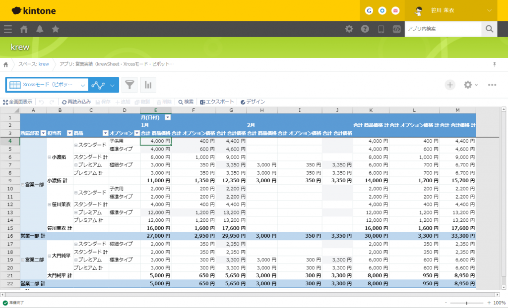Open the notifications bell
This screenshot has width=508, height=308.
tap(40, 29)
